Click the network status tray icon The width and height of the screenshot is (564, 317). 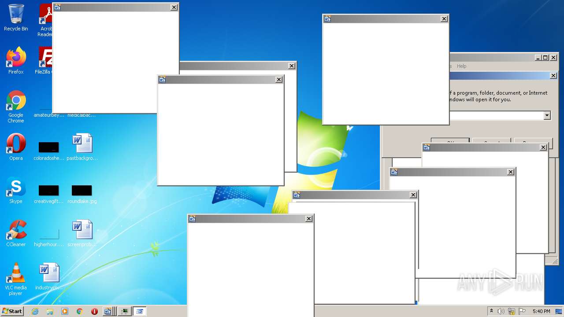coord(512,311)
